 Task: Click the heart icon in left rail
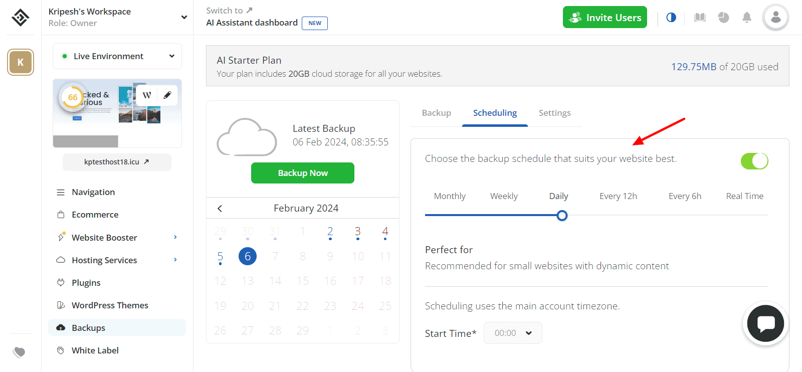pos(19,352)
